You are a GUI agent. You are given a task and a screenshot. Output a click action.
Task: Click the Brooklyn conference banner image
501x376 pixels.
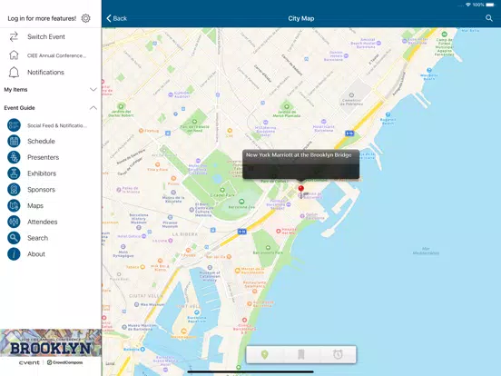click(51, 342)
